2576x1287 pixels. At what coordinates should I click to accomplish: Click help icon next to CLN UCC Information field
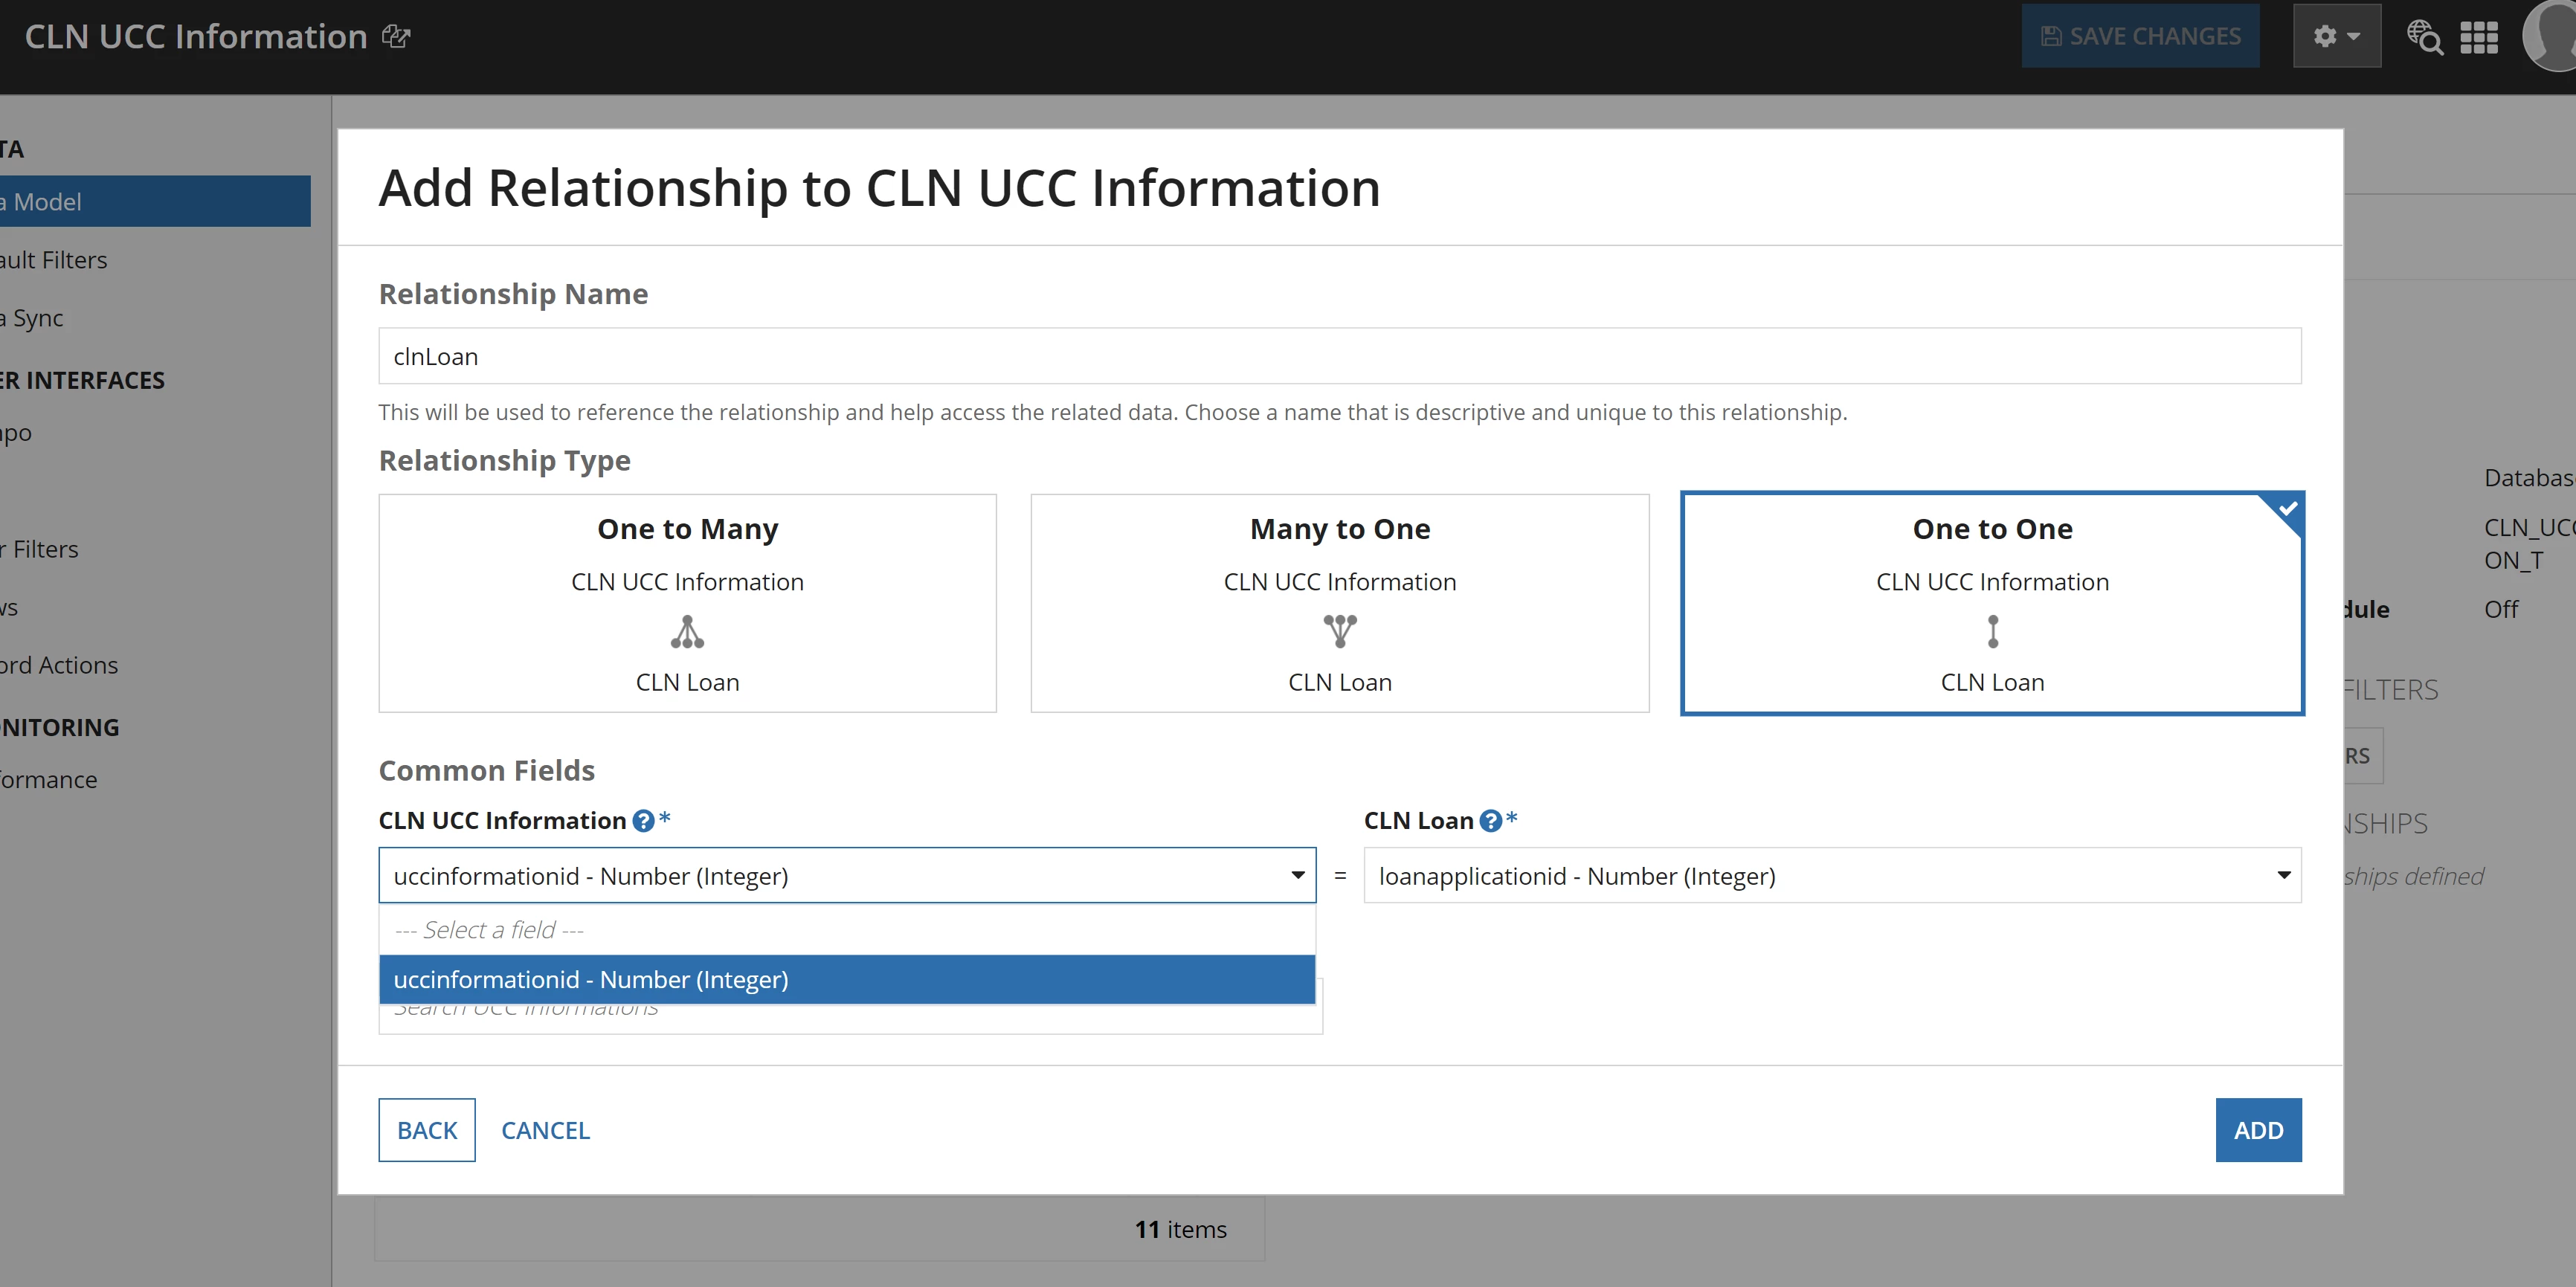[x=643, y=821]
